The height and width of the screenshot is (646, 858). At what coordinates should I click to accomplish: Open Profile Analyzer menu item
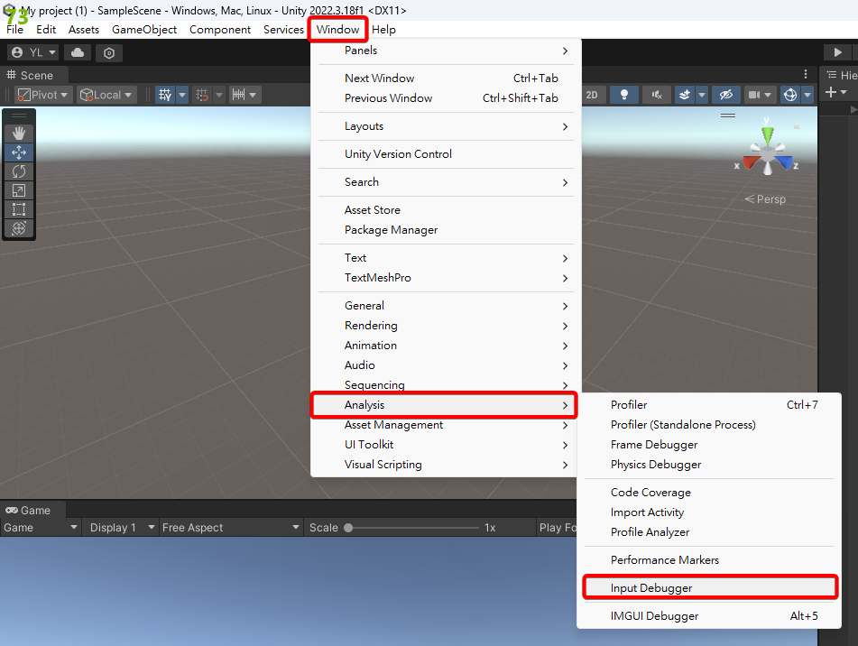[709, 531]
